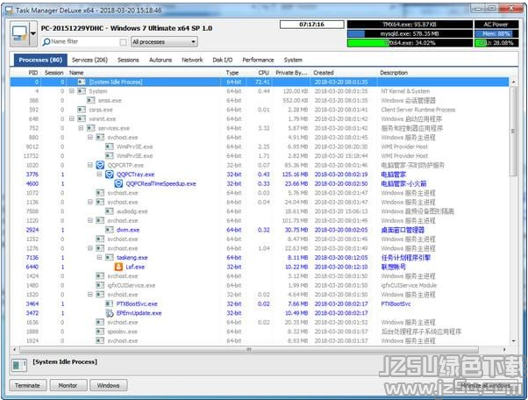Click the bottom panel process icon
The height and width of the screenshot is (400, 528).
click(x=19, y=365)
